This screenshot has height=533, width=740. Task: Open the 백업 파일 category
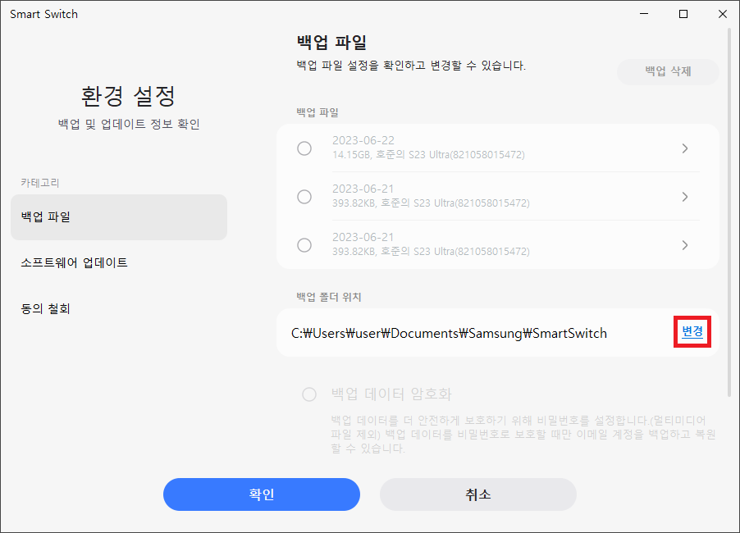click(119, 217)
